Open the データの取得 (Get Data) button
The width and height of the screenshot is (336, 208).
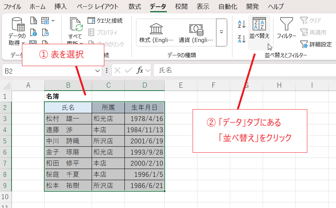click(x=17, y=31)
